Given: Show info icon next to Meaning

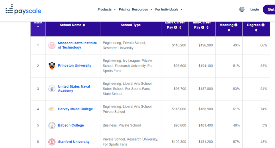Looking at the screenshot, I should point(236,25).
